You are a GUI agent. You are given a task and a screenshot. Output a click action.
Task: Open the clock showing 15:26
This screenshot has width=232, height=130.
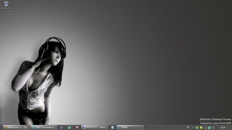(x=223, y=127)
